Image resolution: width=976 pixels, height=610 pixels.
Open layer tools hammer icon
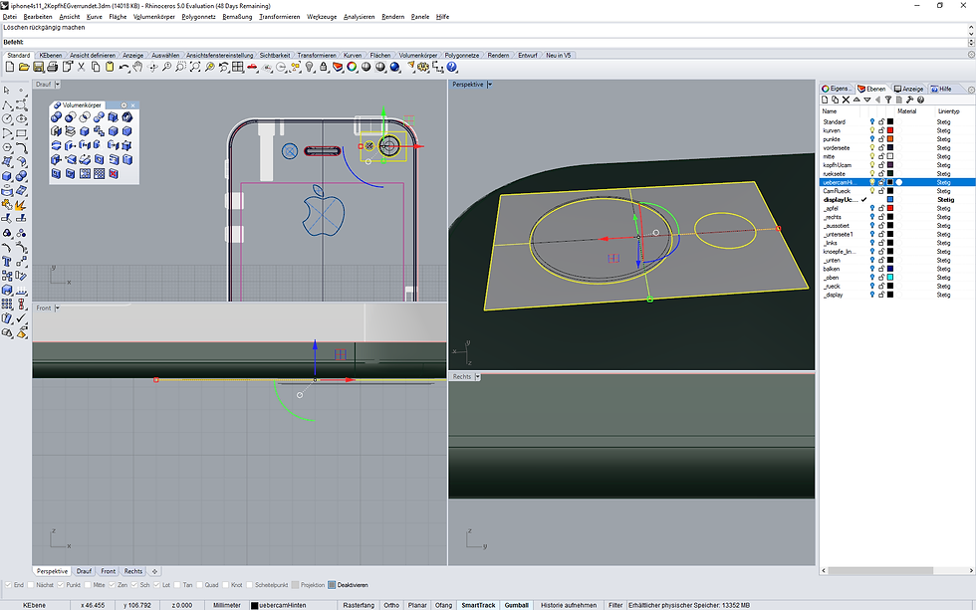(x=910, y=100)
